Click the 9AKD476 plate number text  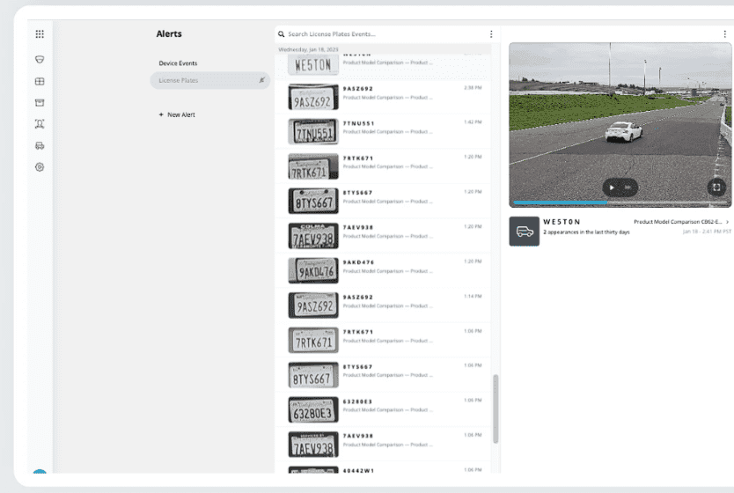[x=358, y=262]
